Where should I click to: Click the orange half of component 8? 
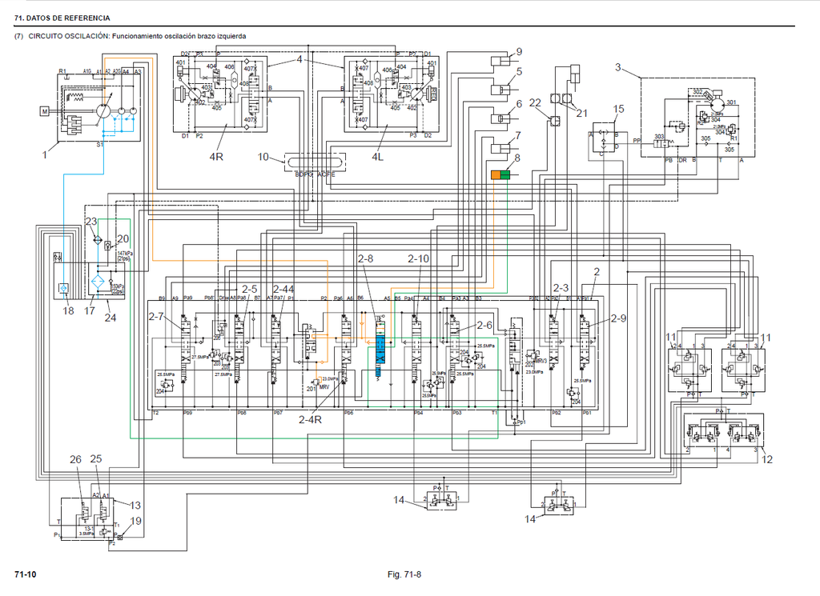click(x=496, y=174)
